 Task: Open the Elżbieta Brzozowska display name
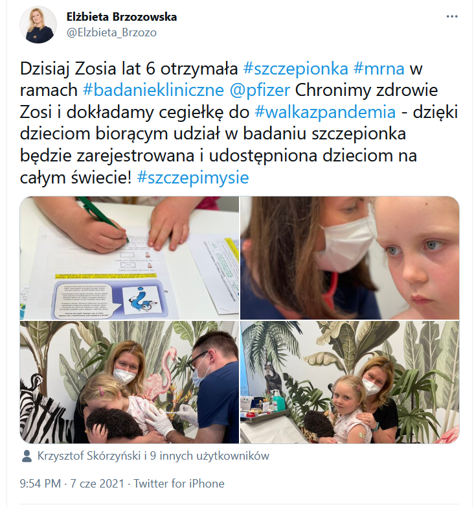[122, 17]
